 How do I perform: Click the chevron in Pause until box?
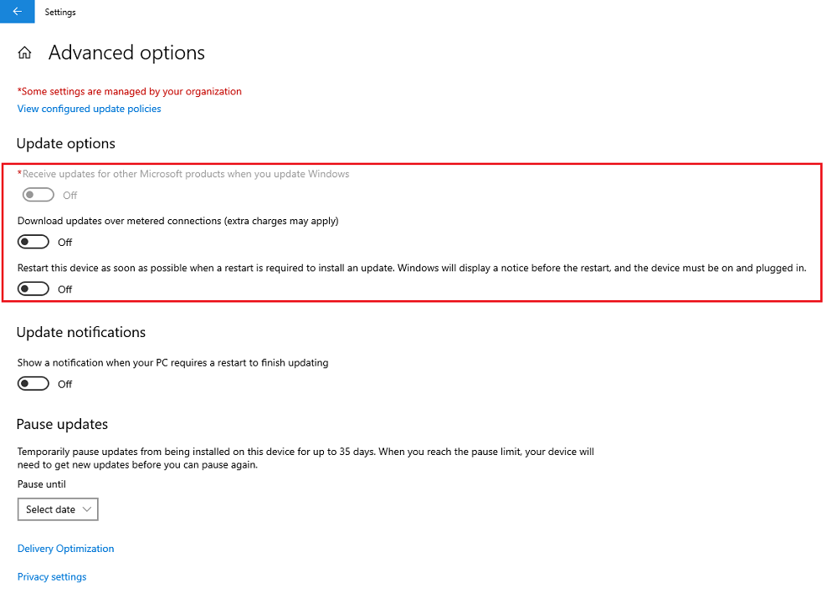(x=87, y=509)
